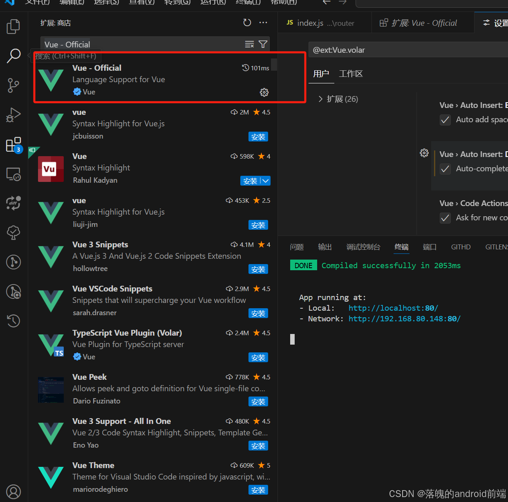Open GITHD panel tab
508x502 pixels.
[x=461, y=247]
